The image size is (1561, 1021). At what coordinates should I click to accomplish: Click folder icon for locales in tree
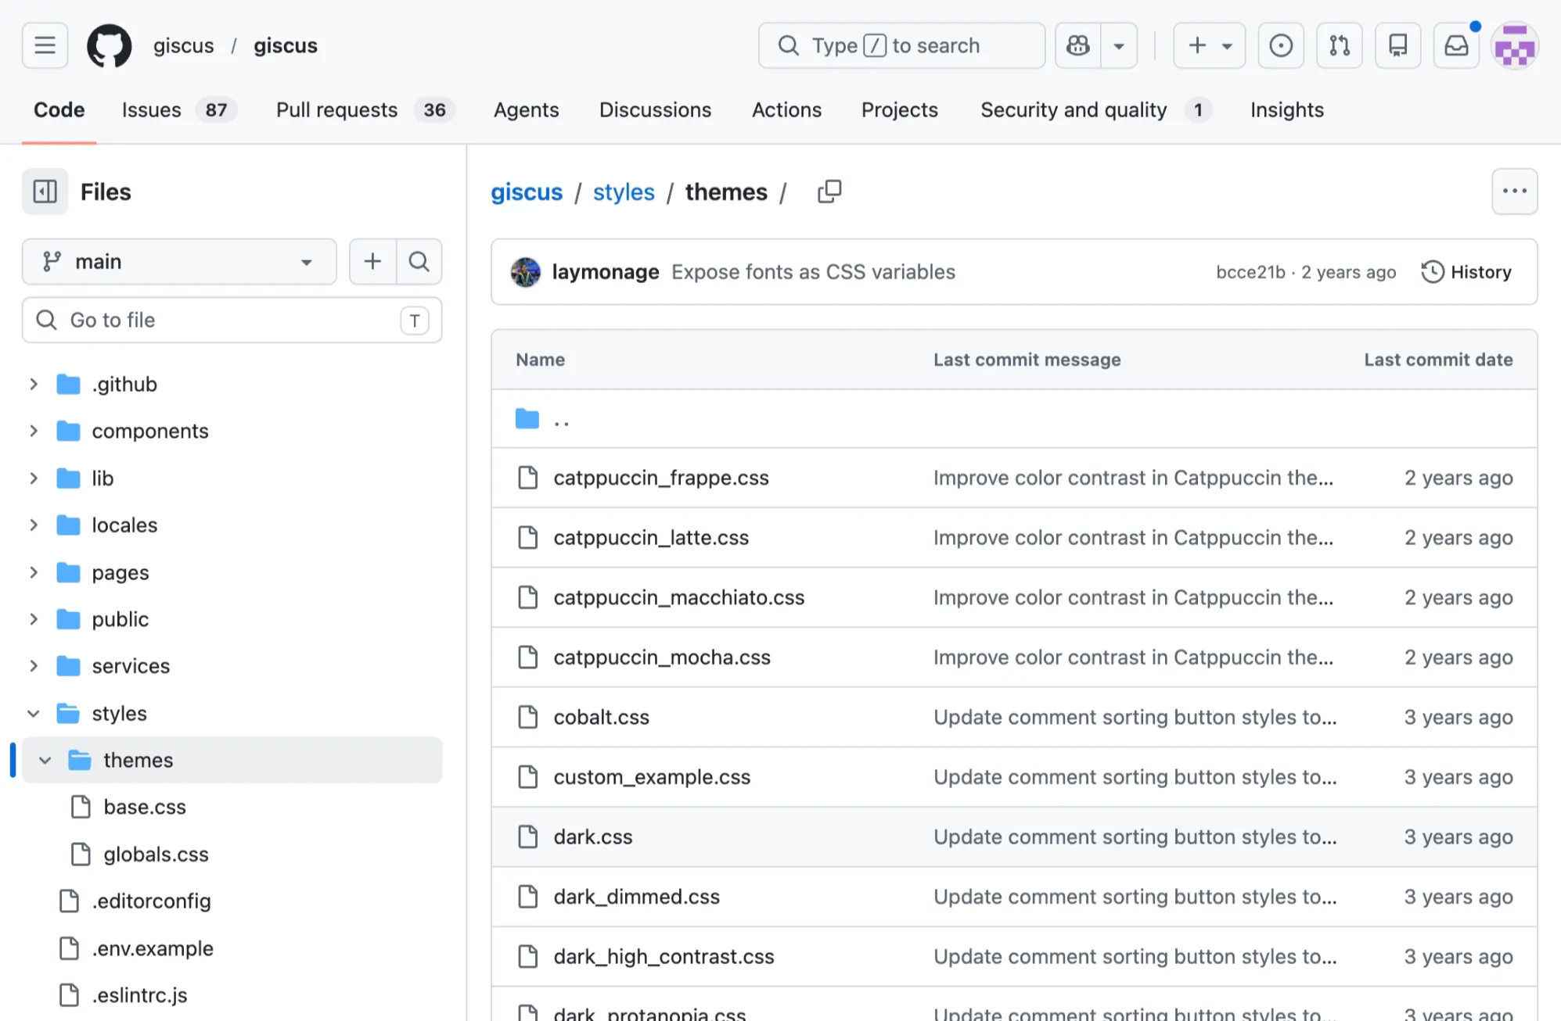click(x=69, y=525)
